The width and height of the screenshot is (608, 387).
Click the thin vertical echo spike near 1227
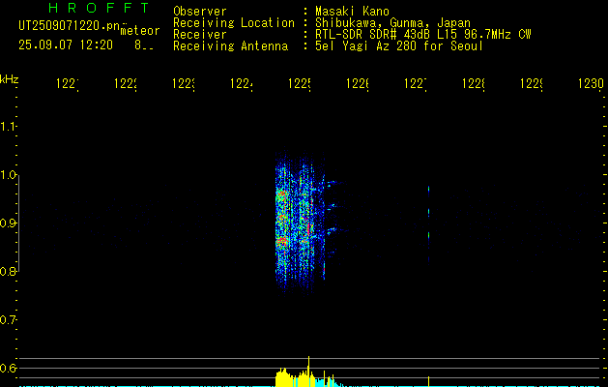(x=429, y=224)
